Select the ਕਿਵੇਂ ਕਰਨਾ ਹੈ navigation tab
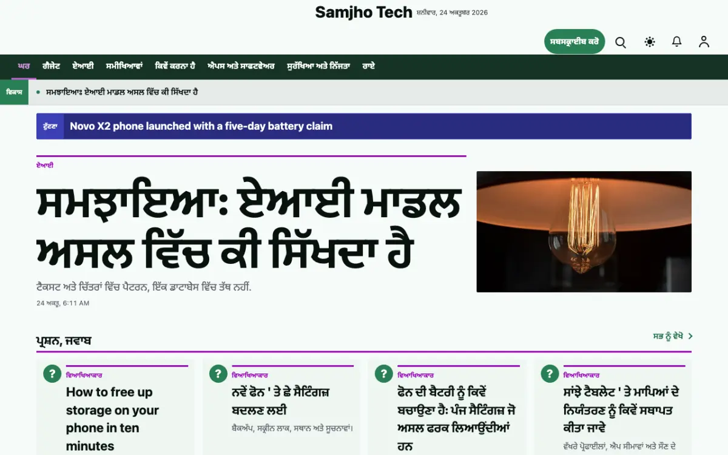 175,66
